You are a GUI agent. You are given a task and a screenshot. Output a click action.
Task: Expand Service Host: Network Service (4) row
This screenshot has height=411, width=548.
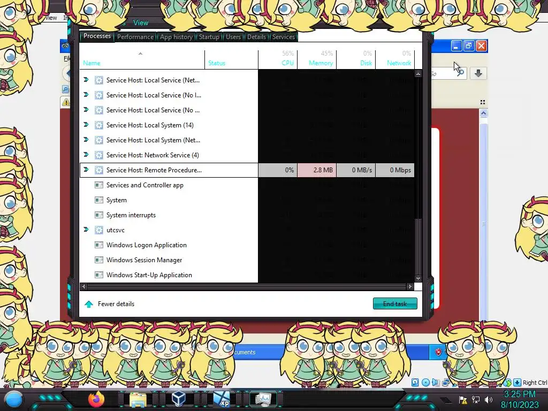(86, 155)
